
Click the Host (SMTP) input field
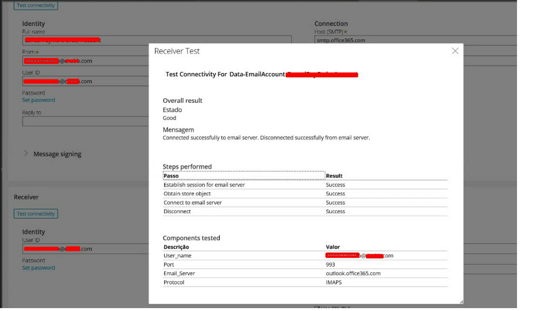pyautogui.click(x=413, y=40)
